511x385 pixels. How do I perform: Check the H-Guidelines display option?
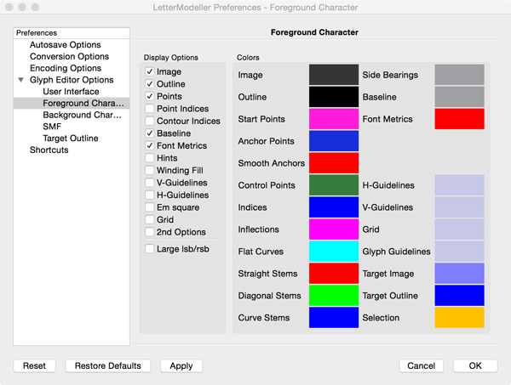(150, 195)
